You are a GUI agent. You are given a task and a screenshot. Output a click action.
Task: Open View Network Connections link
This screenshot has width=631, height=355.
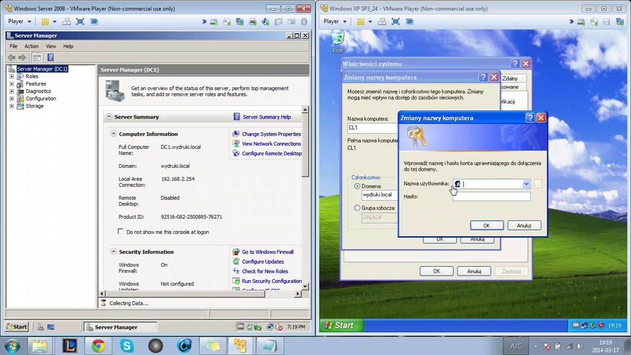coord(271,144)
